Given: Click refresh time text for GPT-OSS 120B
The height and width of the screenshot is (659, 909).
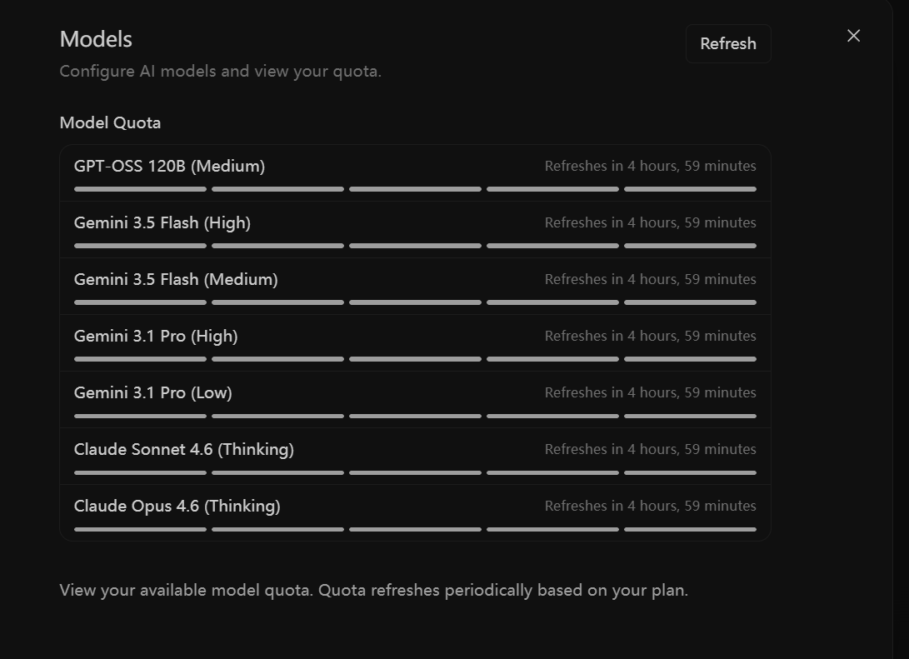Looking at the screenshot, I should click(x=650, y=166).
